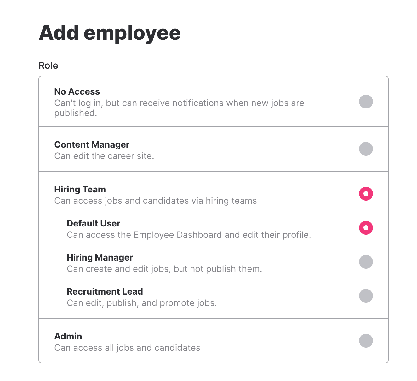Viewport: 417px width, 381px height.
Task: Choose the Recruitment Lead radio button
Action: pos(366,296)
